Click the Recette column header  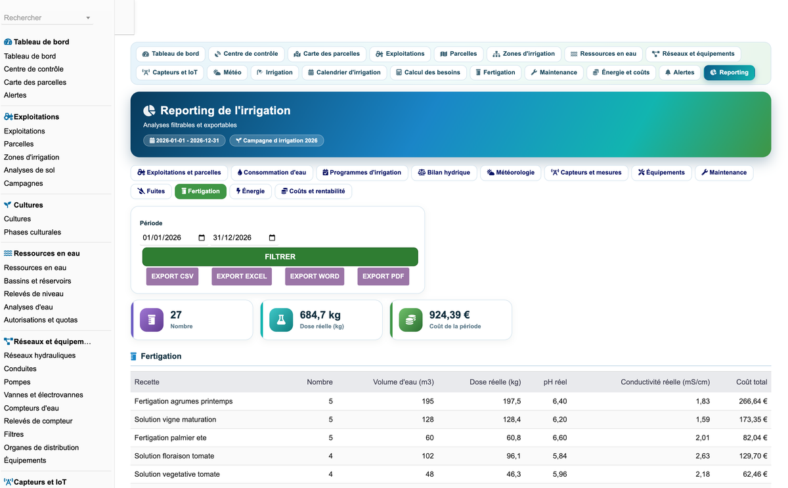click(x=147, y=382)
